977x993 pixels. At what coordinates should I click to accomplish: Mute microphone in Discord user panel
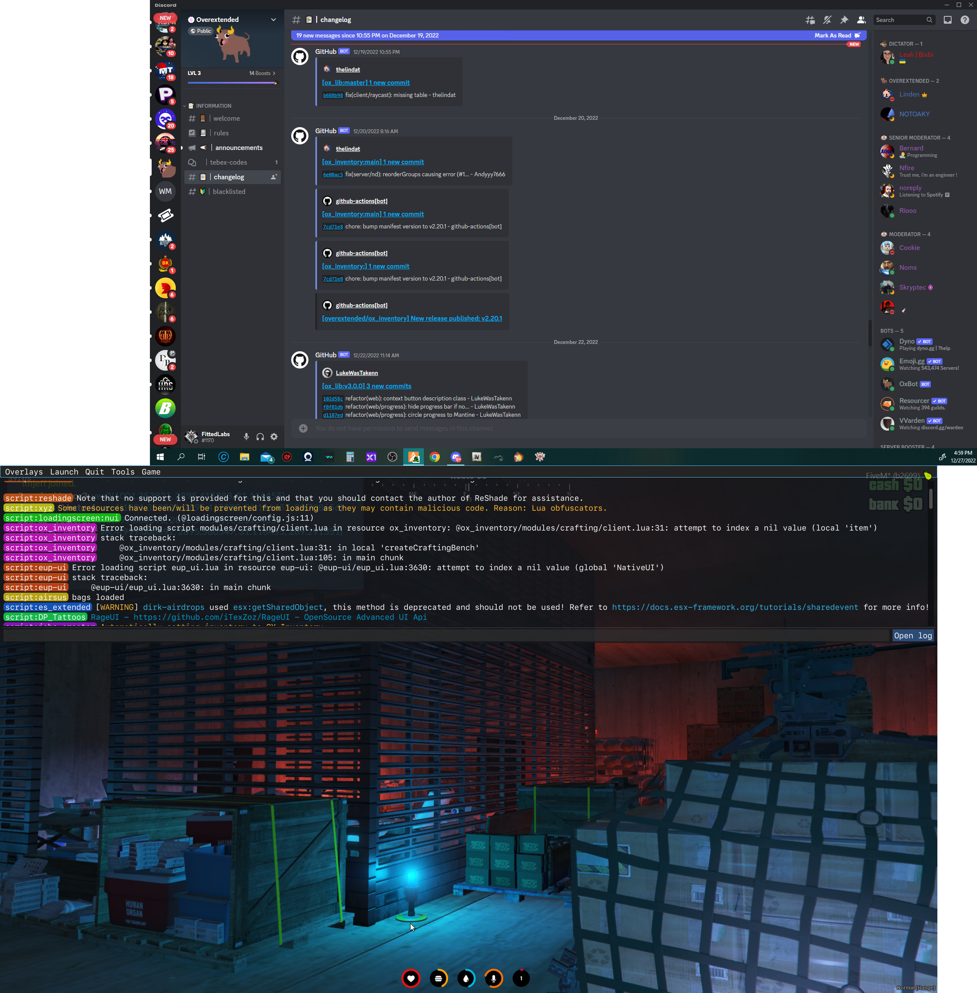point(246,437)
